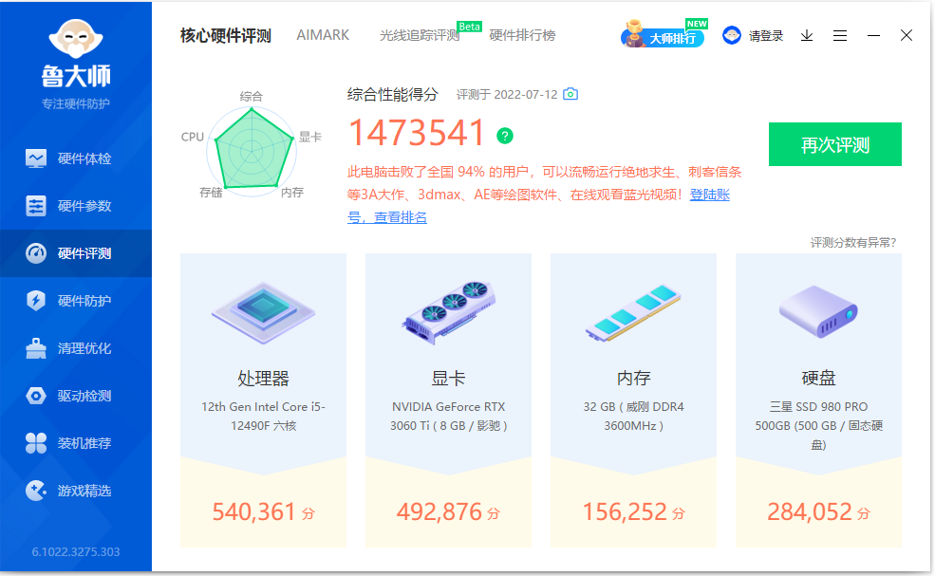935x576 pixels.
Task: Click the 处理器 card title
Action: pos(263,378)
